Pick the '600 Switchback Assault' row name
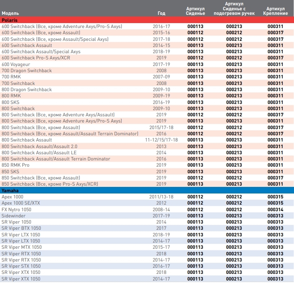The width and height of the screenshot is (294, 283). pyautogui.click(x=27, y=45)
